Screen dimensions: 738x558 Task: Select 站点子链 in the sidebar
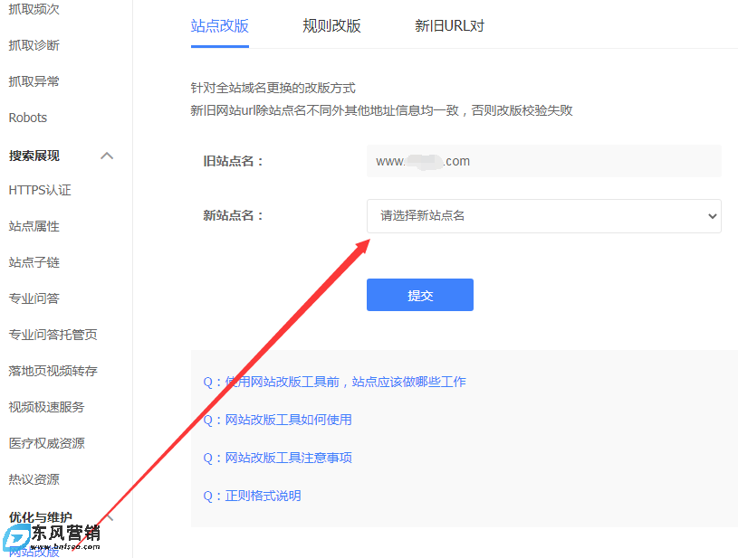coord(33,261)
